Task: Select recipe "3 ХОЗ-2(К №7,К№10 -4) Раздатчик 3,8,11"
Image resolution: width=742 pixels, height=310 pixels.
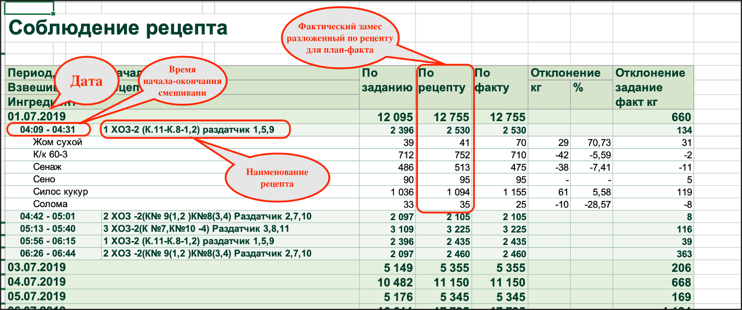Action: pos(196,229)
